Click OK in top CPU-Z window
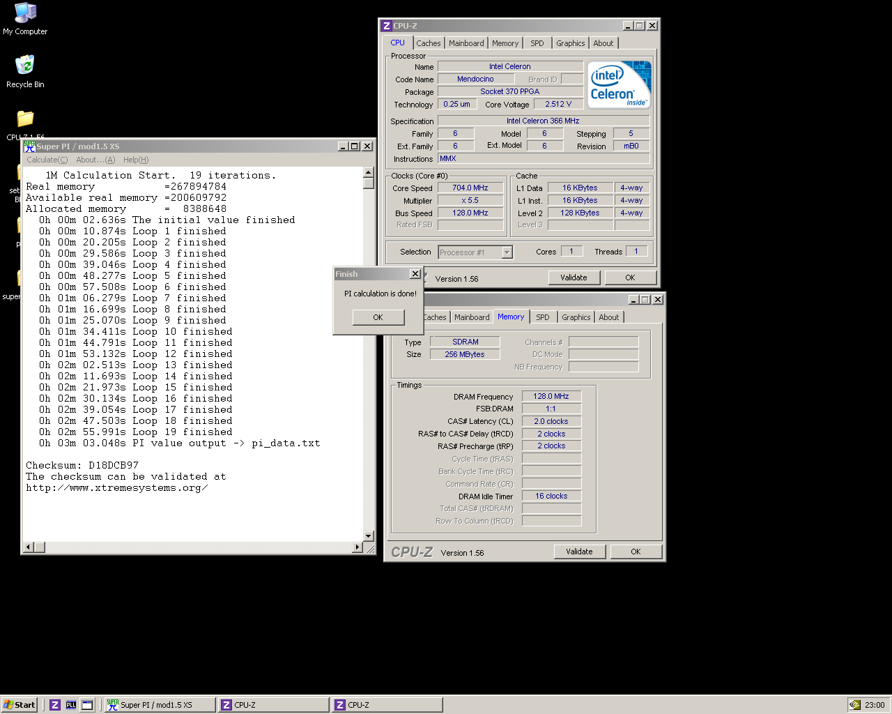The image size is (892, 714). [630, 278]
